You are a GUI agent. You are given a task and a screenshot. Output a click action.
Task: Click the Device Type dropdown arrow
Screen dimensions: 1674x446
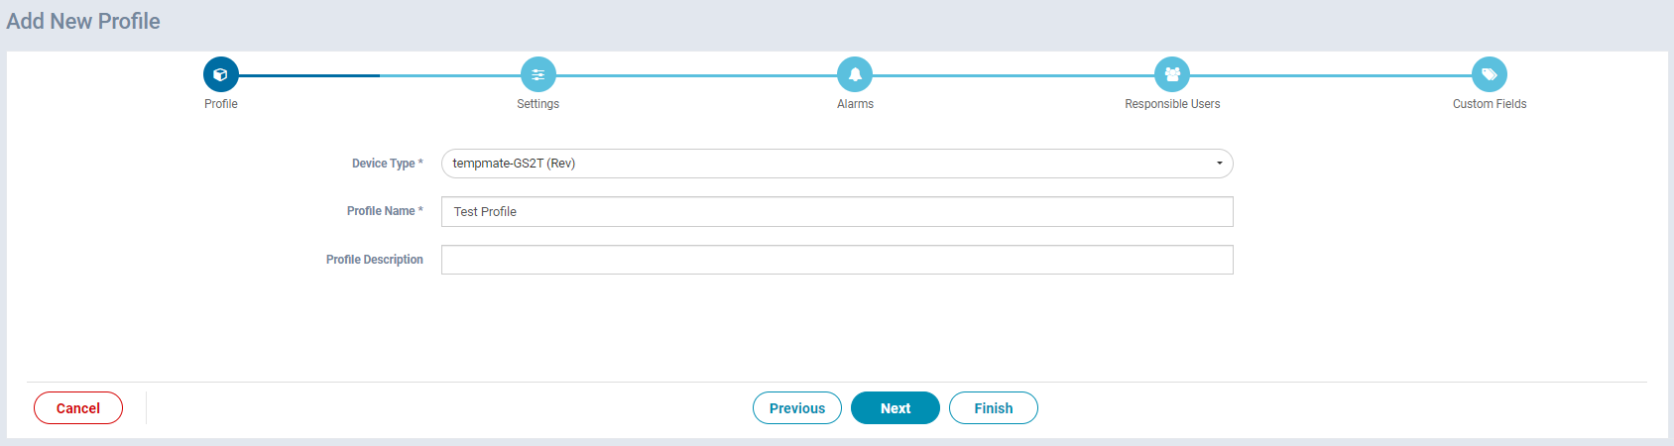click(1220, 164)
